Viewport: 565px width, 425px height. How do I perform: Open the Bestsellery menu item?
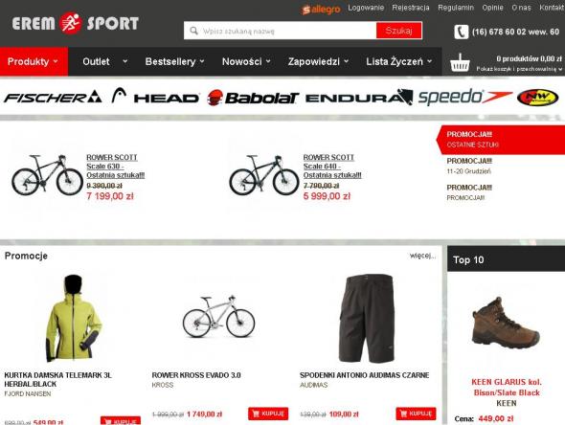click(174, 61)
